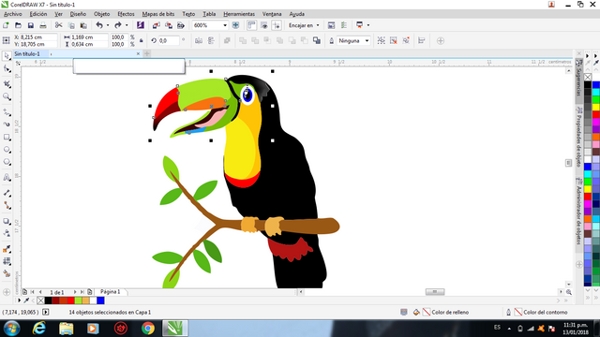Toggle the show rulers button
This screenshot has height=337, width=600.
251,25
